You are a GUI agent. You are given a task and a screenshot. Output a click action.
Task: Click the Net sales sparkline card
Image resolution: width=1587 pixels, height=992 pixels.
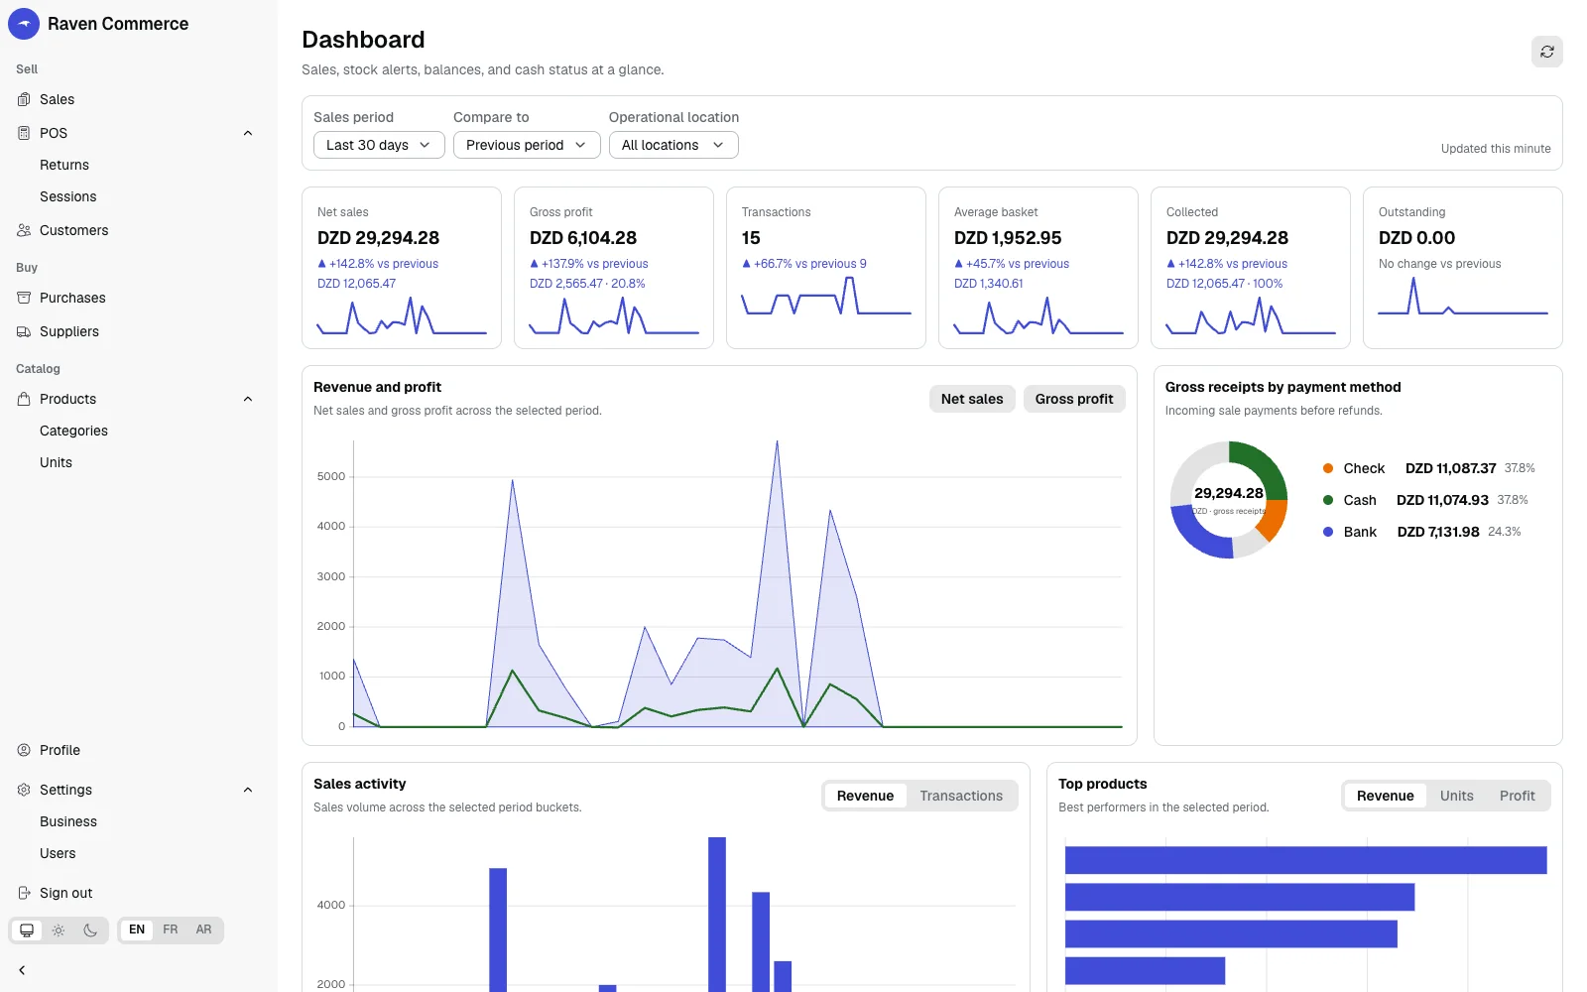pos(402,268)
